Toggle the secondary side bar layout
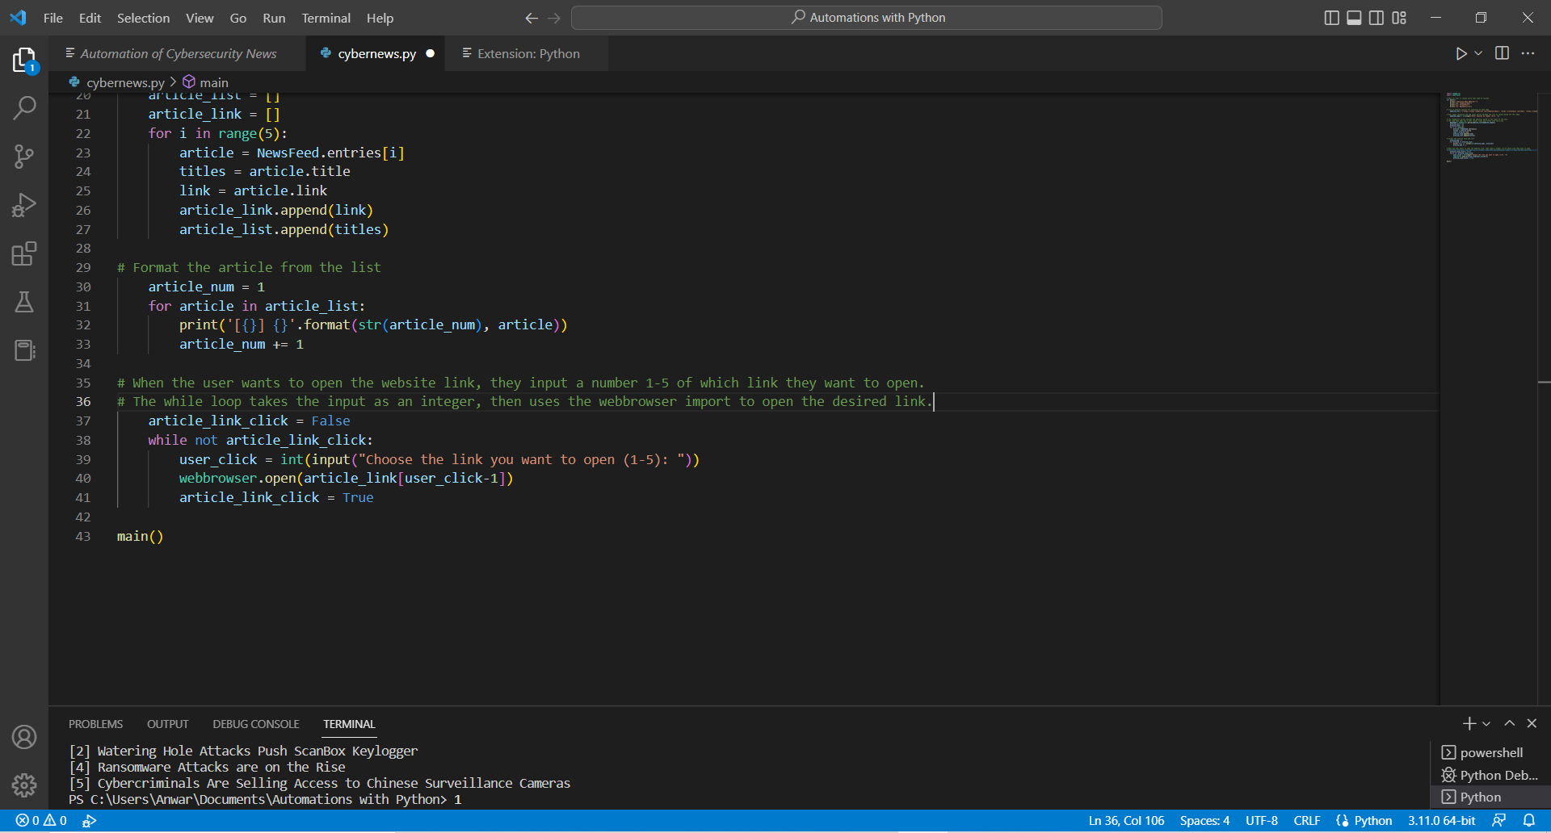 pyautogui.click(x=1377, y=18)
